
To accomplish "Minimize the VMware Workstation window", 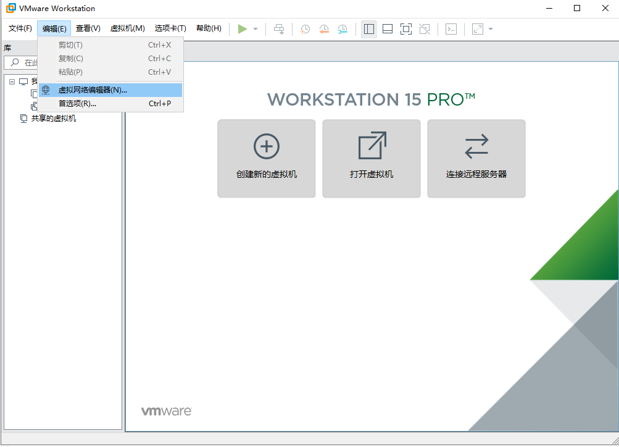I will tap(549, 8).
